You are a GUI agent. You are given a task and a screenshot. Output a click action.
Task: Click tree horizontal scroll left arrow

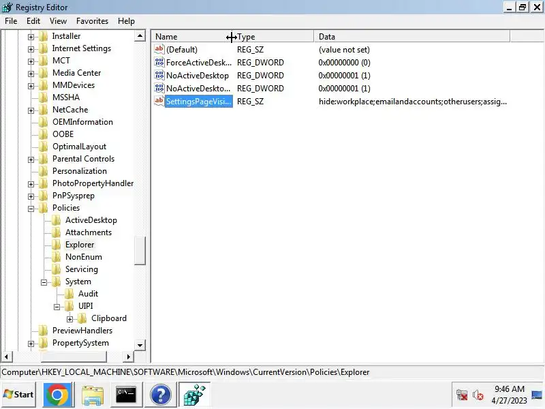[6, 357]
